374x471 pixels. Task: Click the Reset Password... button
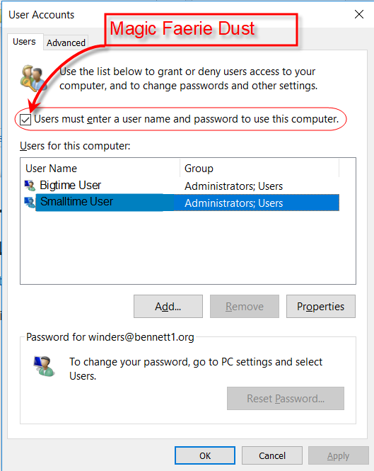coord(286,398)
